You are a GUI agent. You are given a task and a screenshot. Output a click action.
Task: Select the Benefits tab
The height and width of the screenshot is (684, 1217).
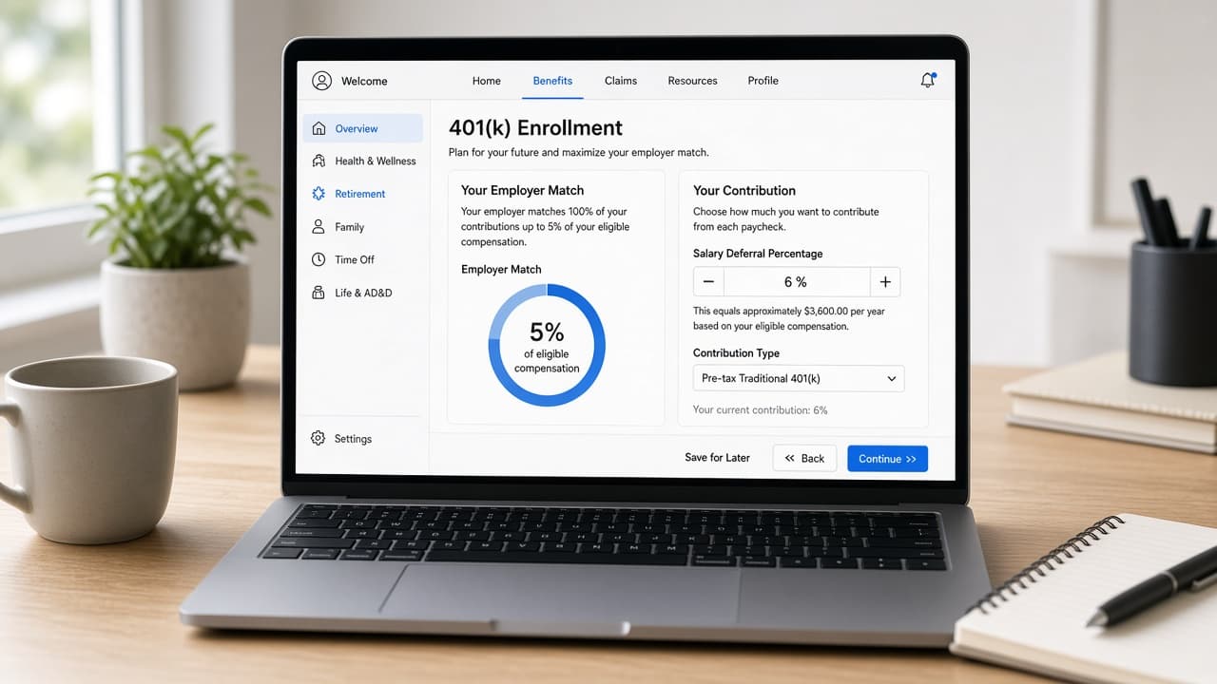pos(552,81)
